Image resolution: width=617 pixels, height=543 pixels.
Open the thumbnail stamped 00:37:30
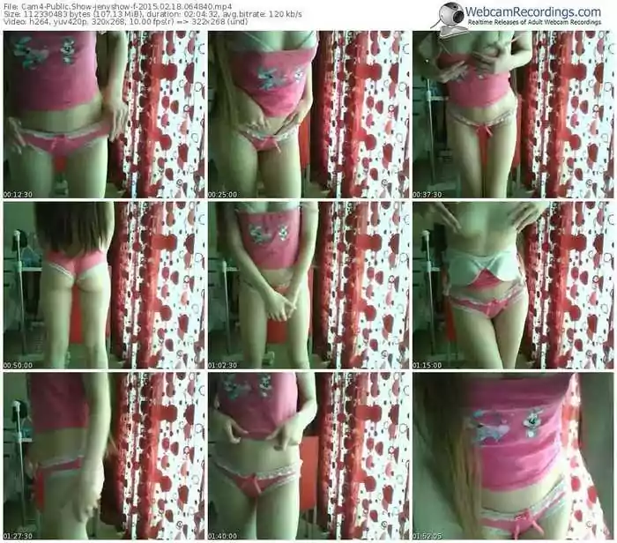click(x=513, y=115)
